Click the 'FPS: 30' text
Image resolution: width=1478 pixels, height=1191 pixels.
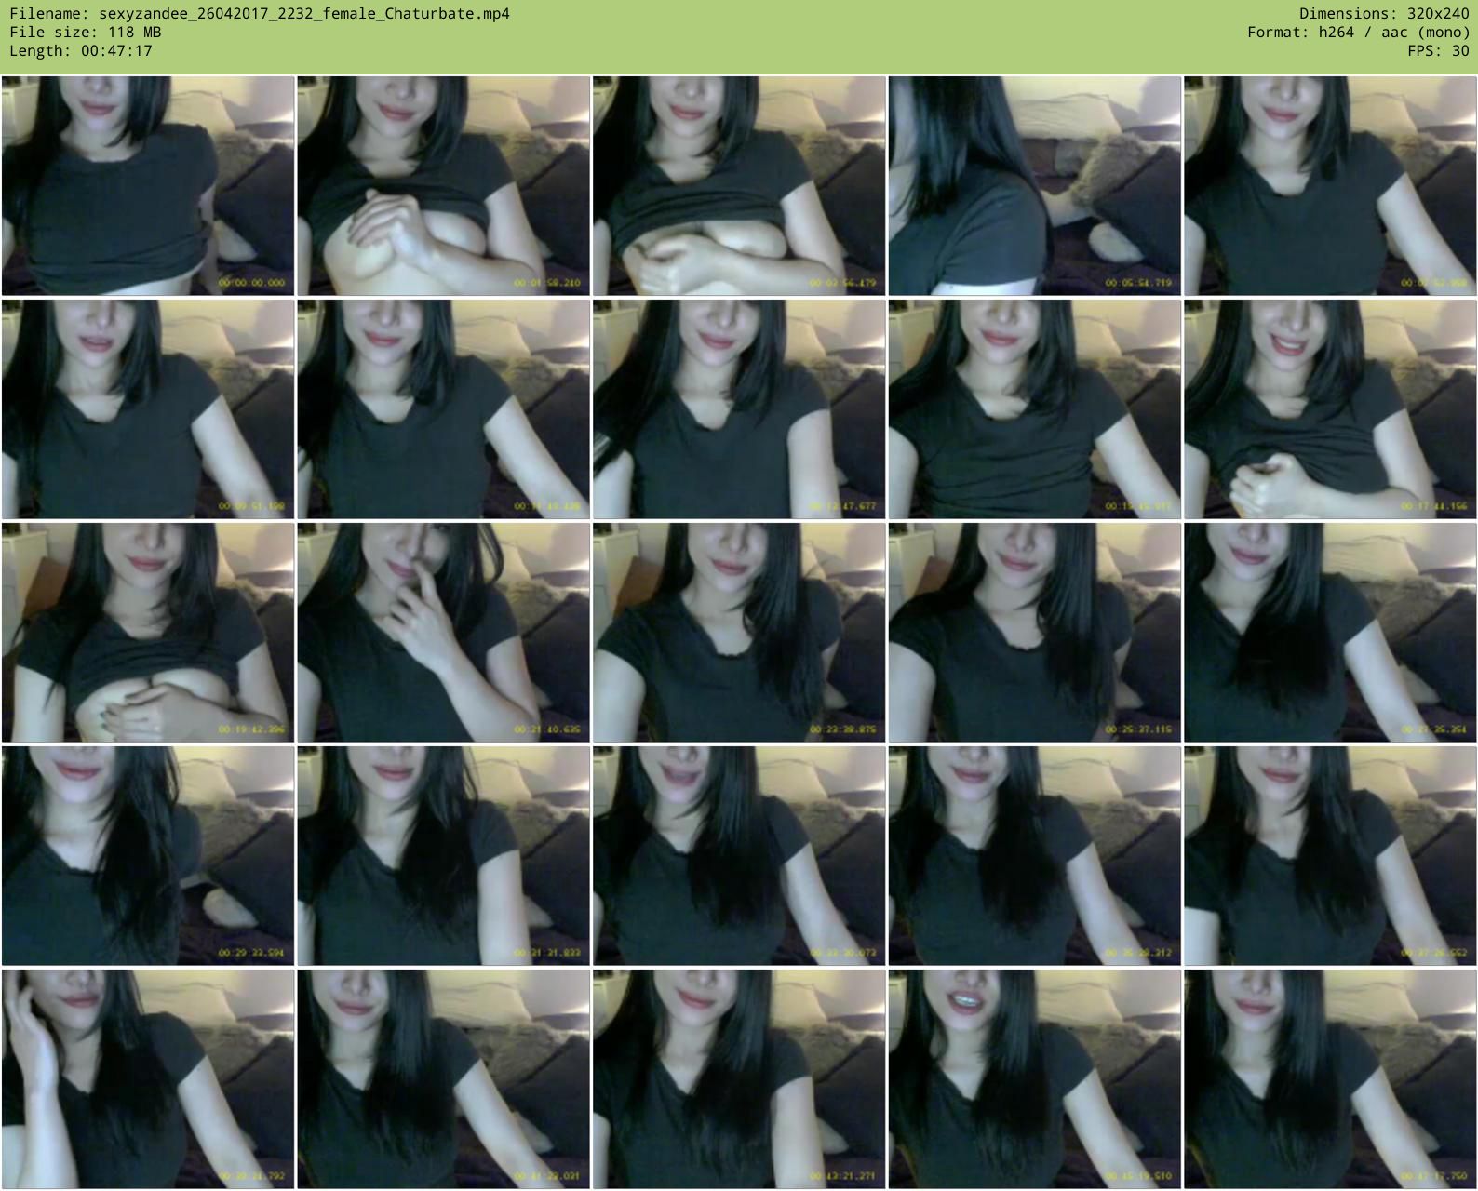[x=1439, y=51]
